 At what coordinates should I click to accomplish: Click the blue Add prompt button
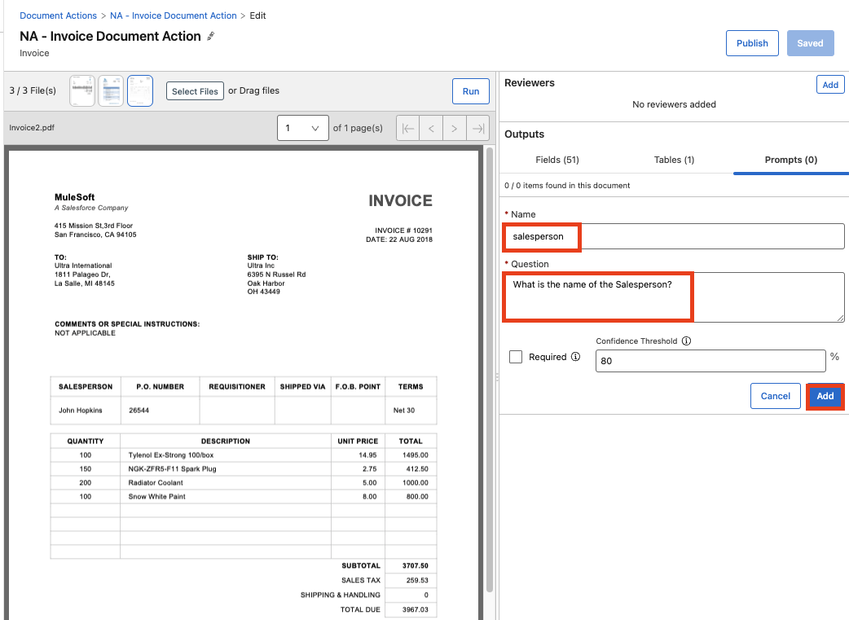pyautogui.click(x=825, y=396)
